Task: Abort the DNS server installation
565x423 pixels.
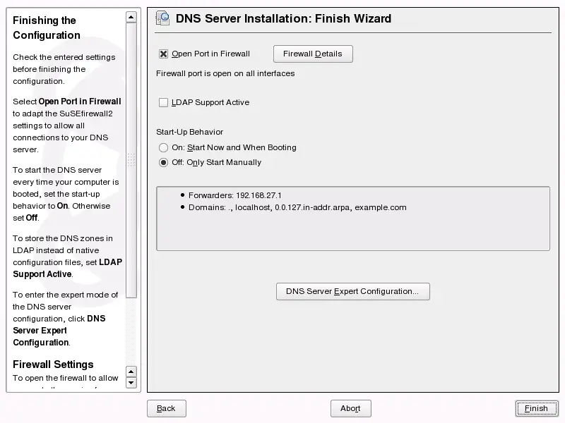Action: click(350, 408)
